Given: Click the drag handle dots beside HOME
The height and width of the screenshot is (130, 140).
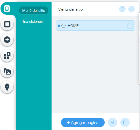Looking at the screenshot, I should [x=59, y=26].
